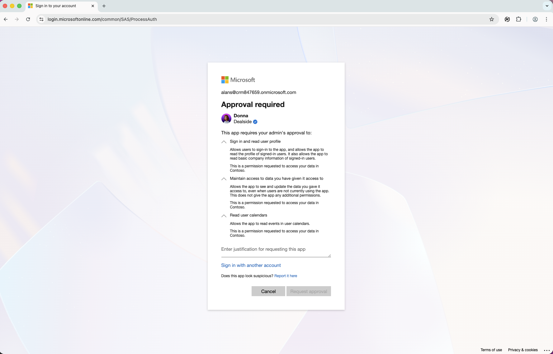Click the browser forward arrow
The image size is (553, 354).
tap(17, 19)
